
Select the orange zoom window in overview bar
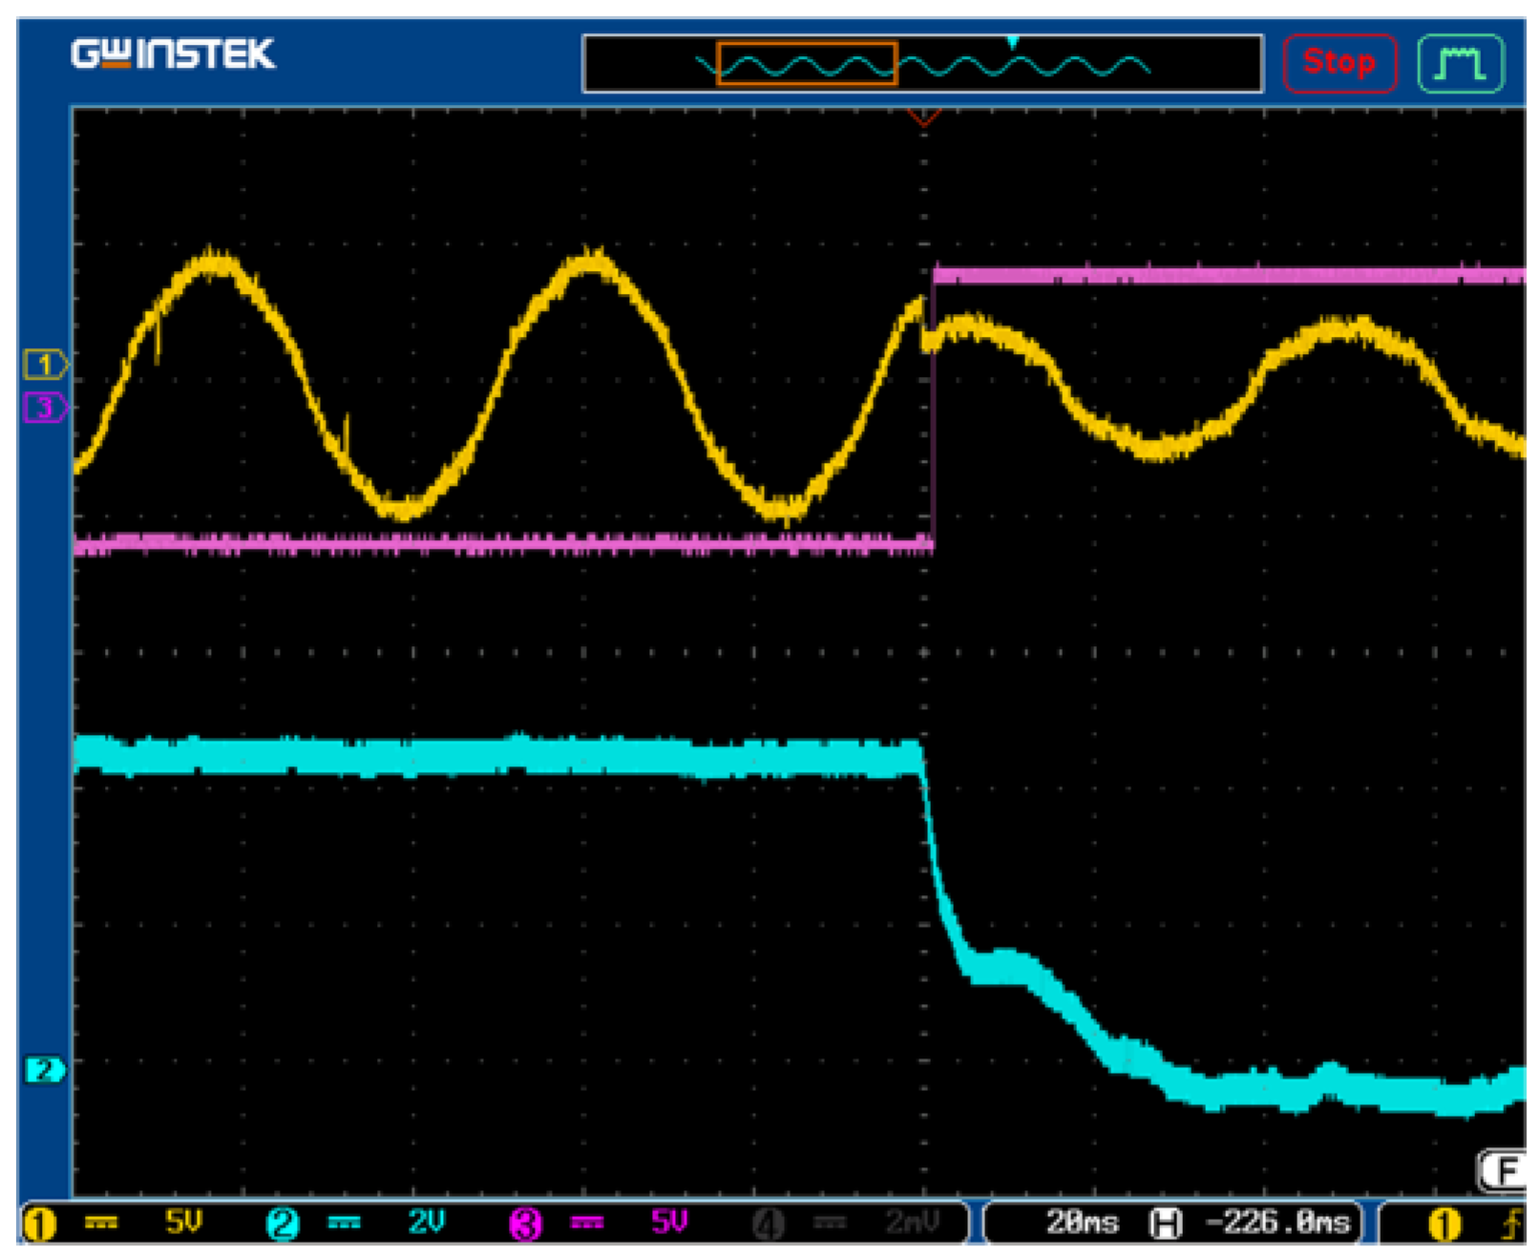[x=806, y=64]
